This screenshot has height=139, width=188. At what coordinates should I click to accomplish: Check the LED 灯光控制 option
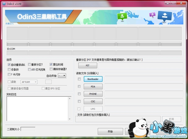coord(29,69)
